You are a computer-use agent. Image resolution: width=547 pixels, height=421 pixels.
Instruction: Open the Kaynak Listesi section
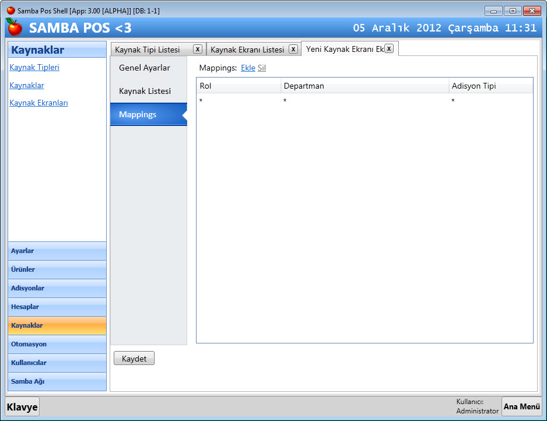[145, 91]
